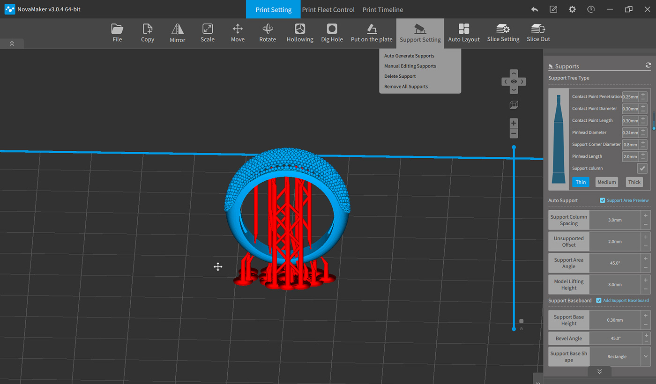
Task: Click the Unsupported Offset value field
Action: click(x=615, y=242)
